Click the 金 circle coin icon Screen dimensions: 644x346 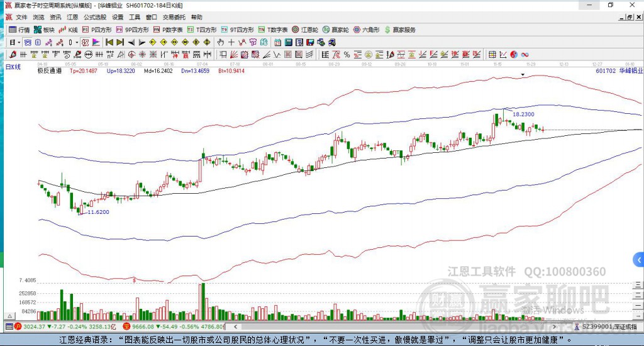tap(369, 55)
